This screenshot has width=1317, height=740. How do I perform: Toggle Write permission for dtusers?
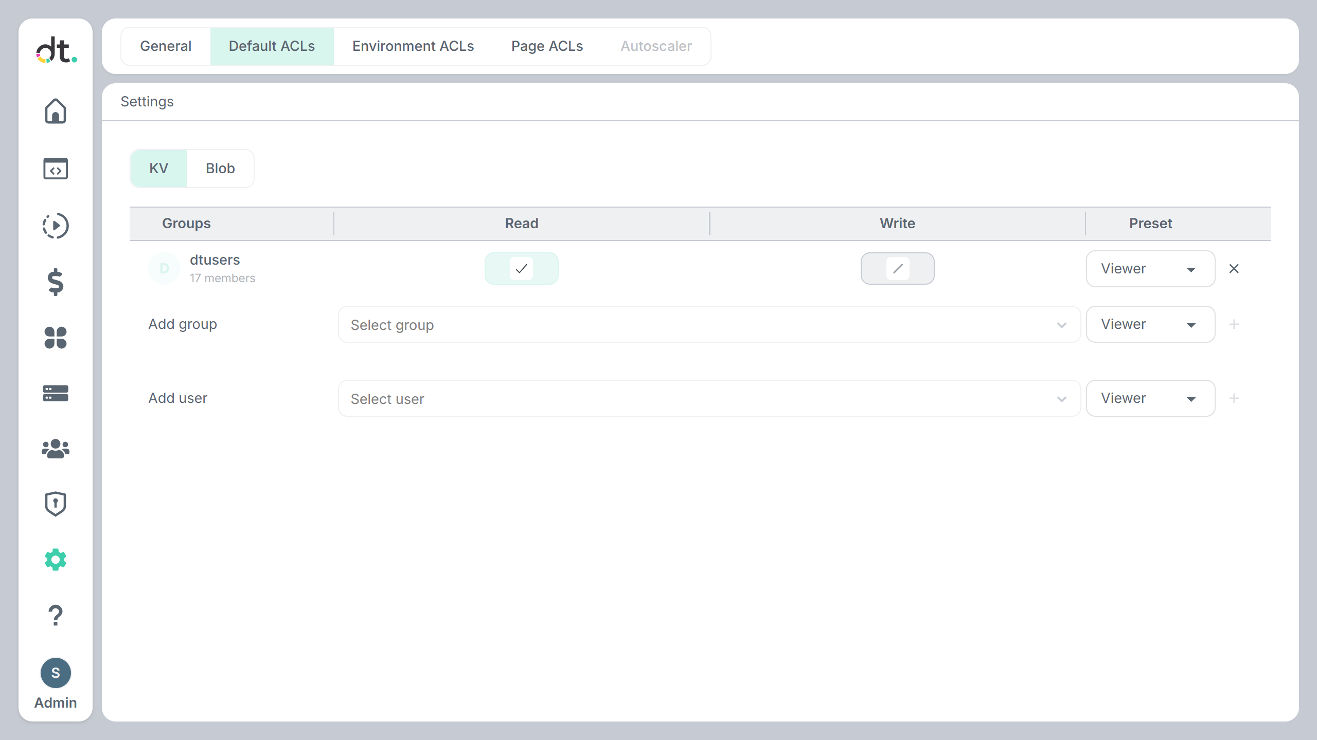tap(897, 268)
